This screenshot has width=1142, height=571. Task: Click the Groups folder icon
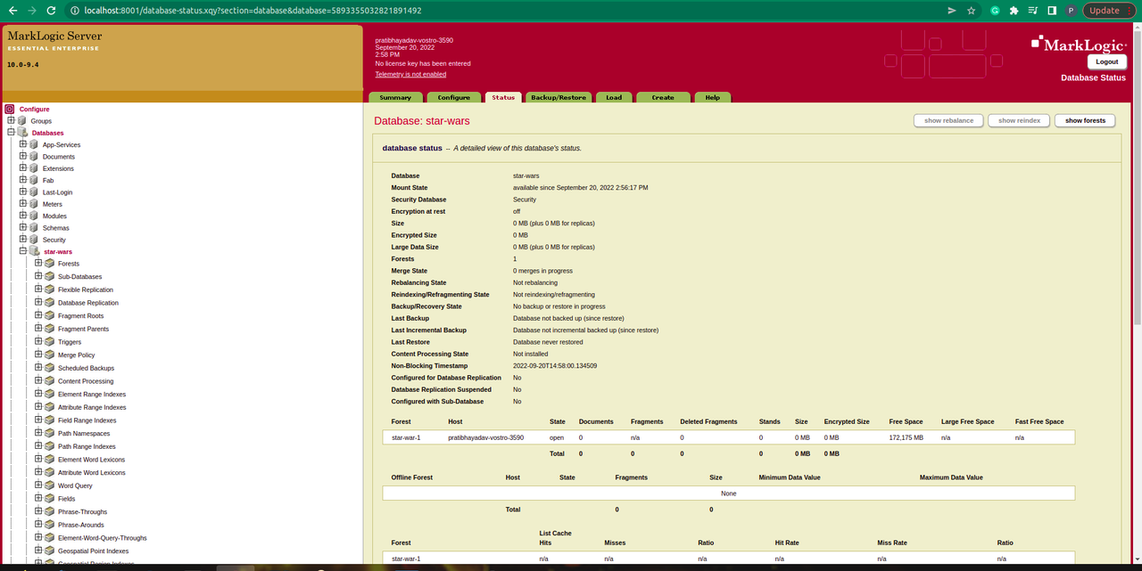click(21, 120)
